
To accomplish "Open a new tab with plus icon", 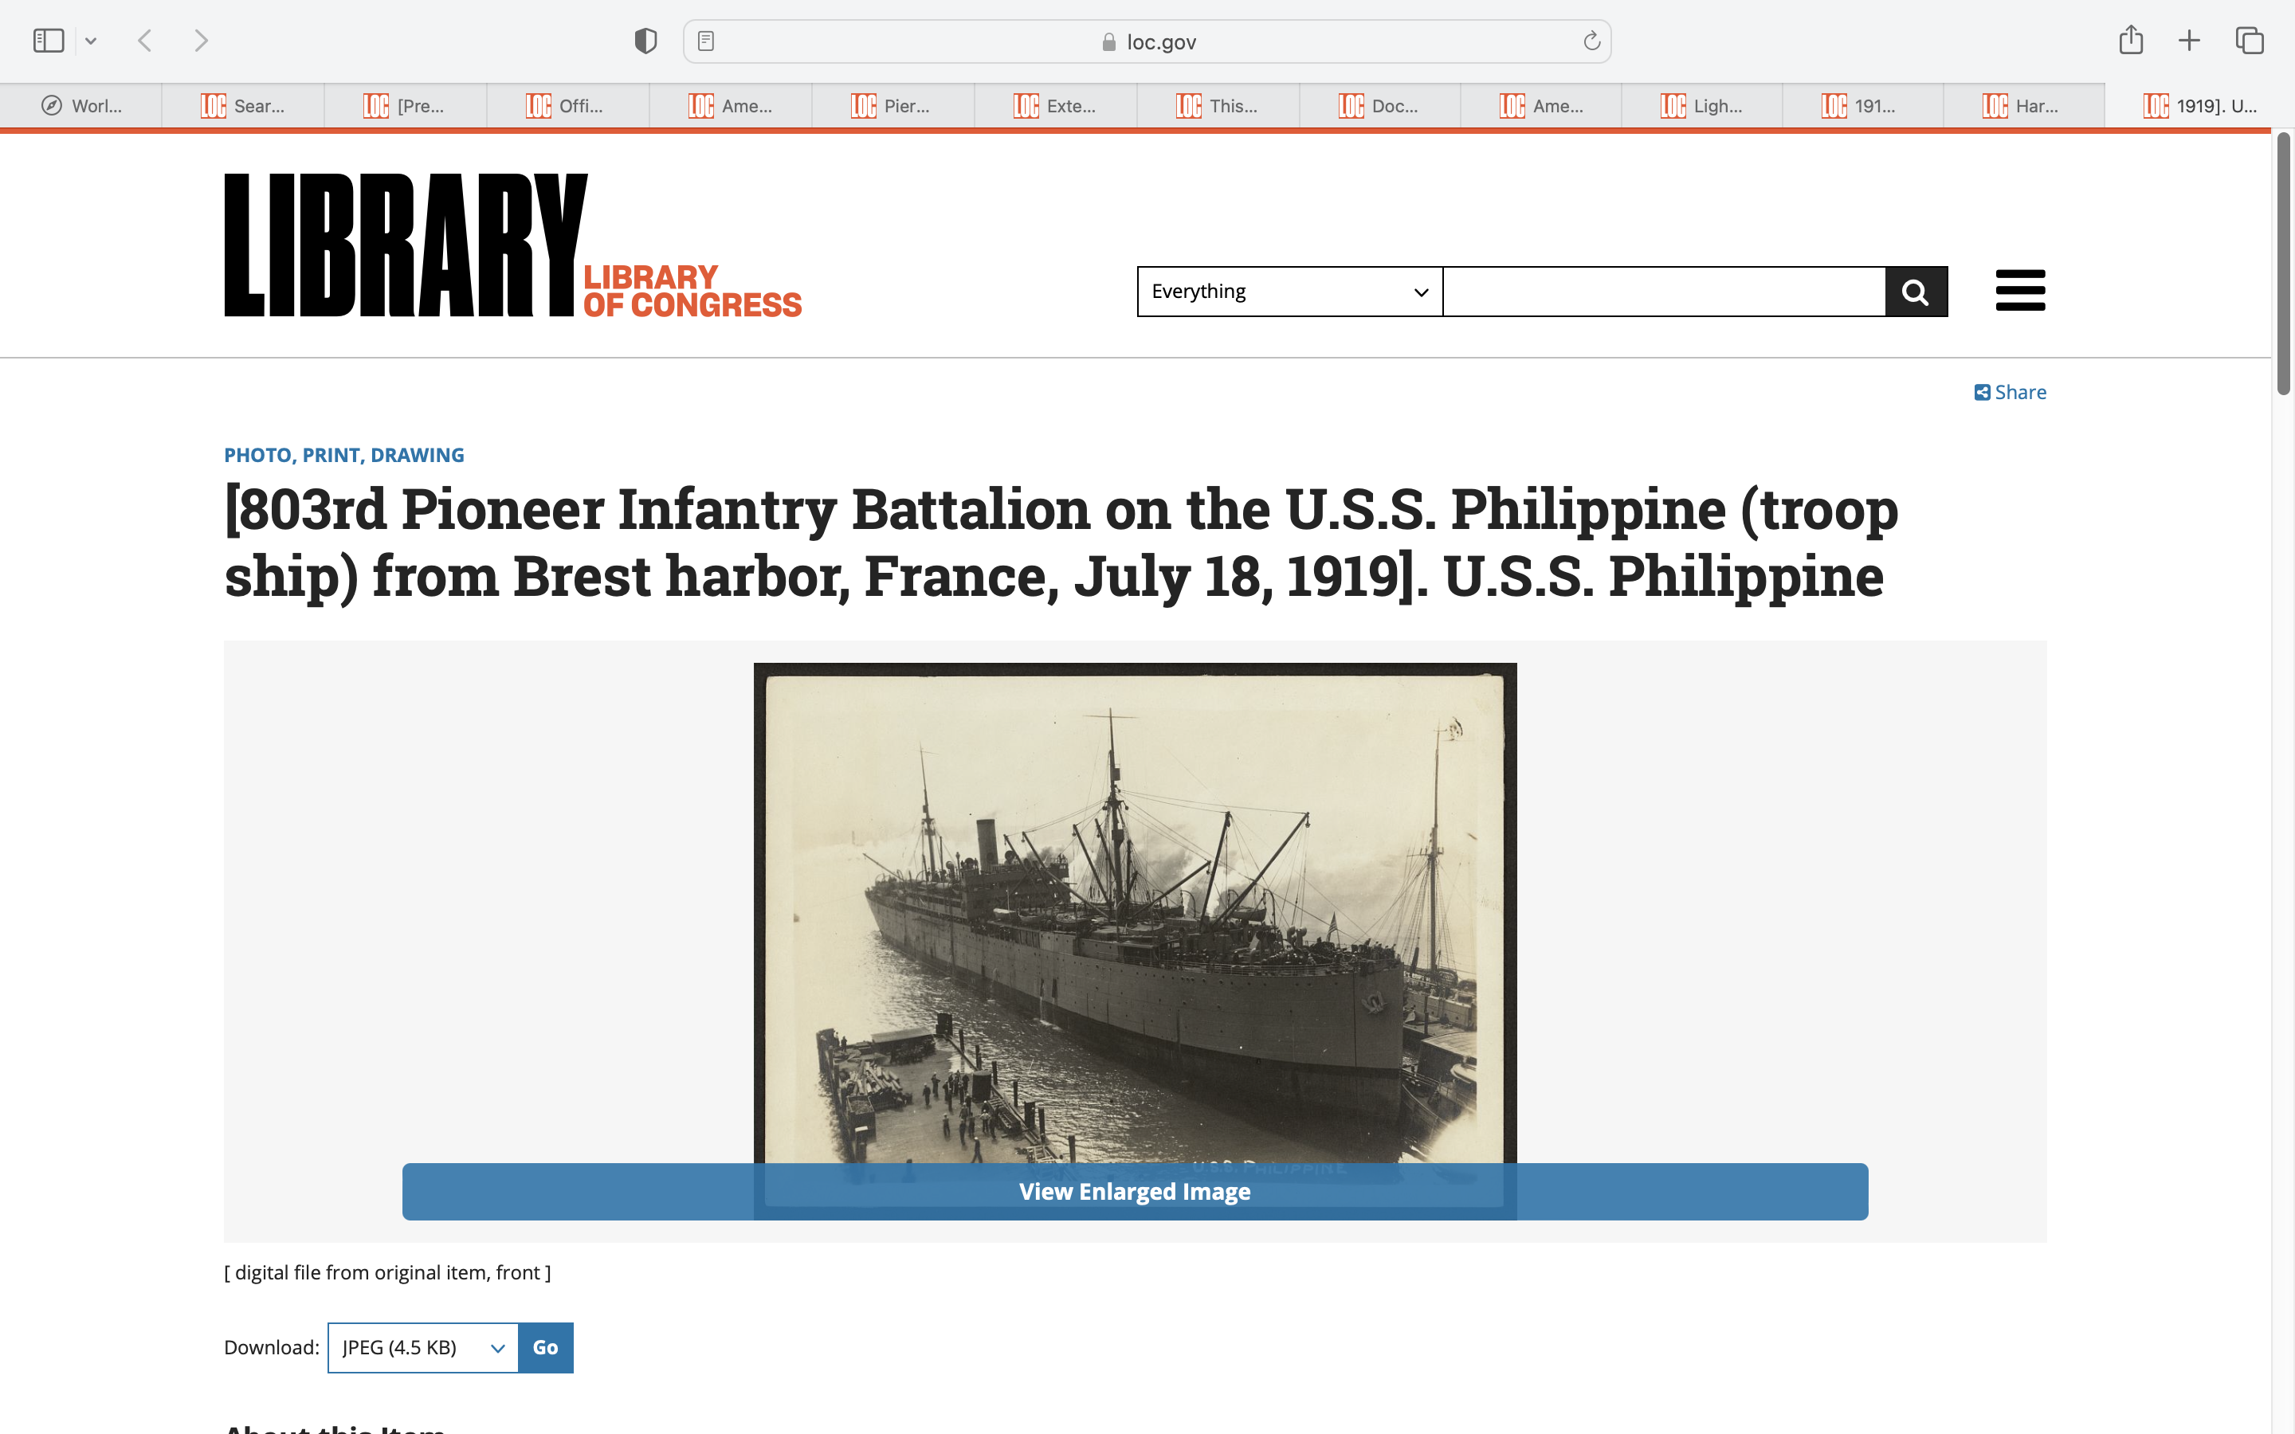I will (x=2189, y=41).
